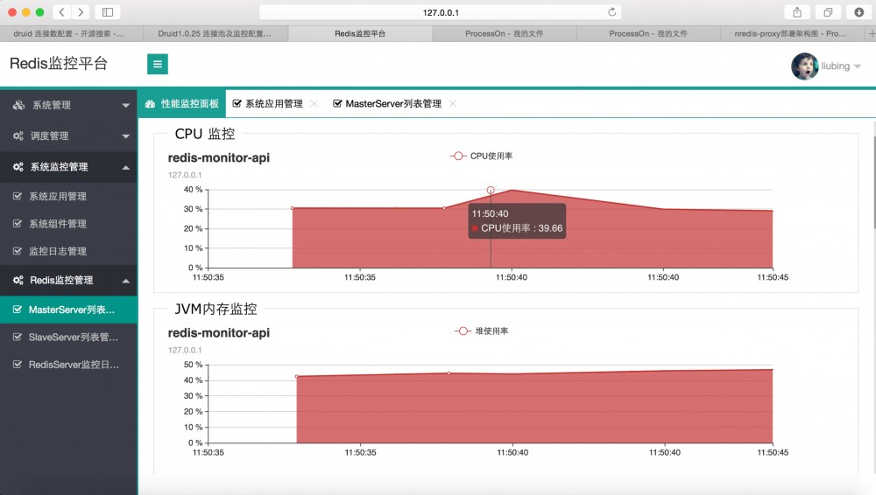This screenshot has height=495, width=876.
Task: Click the Redis监控平台 logo title
Action: 59,64
